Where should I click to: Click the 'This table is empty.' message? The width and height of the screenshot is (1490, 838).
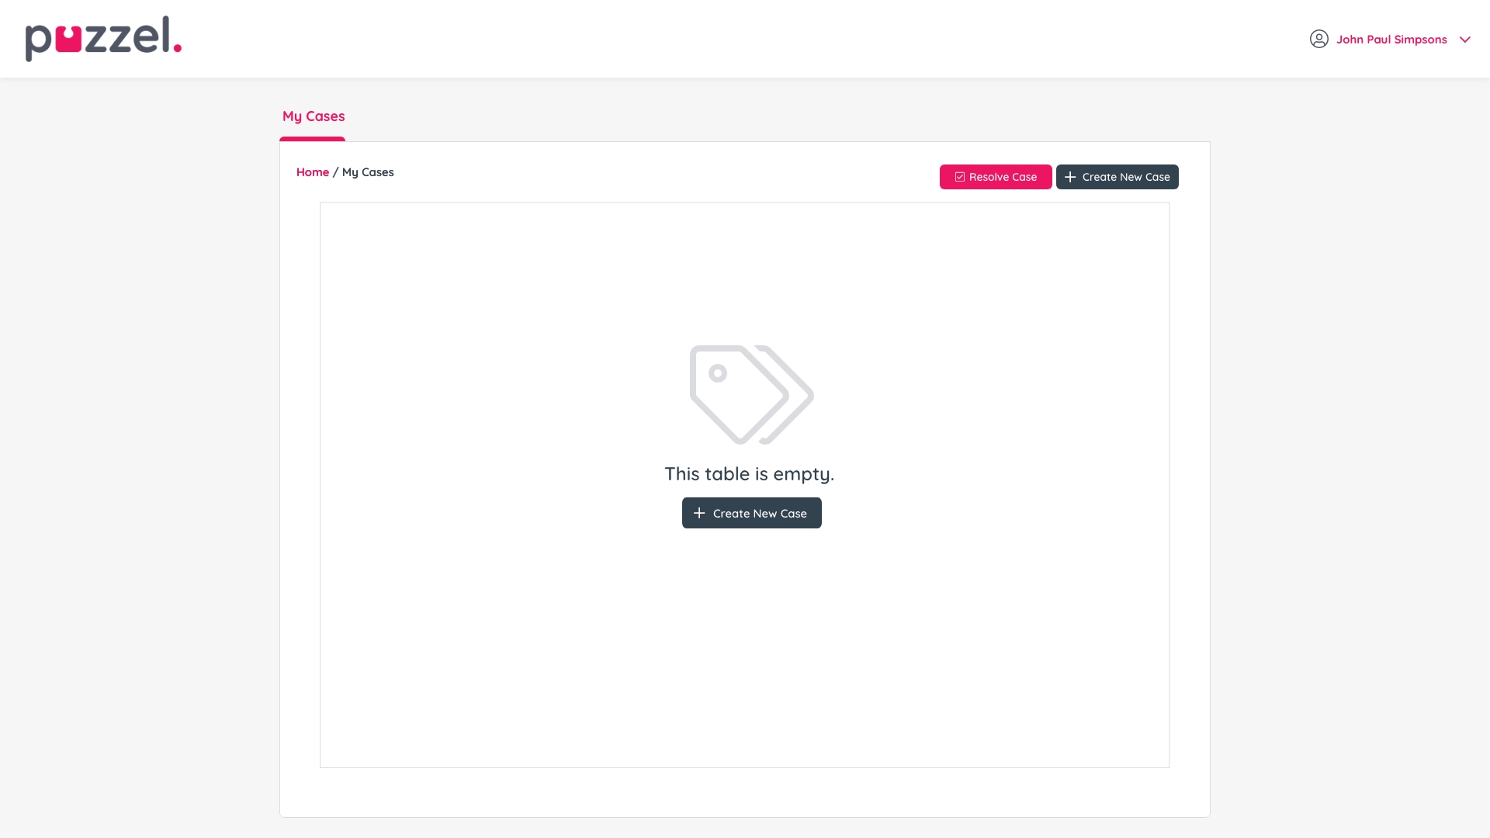tap(749, 474)
